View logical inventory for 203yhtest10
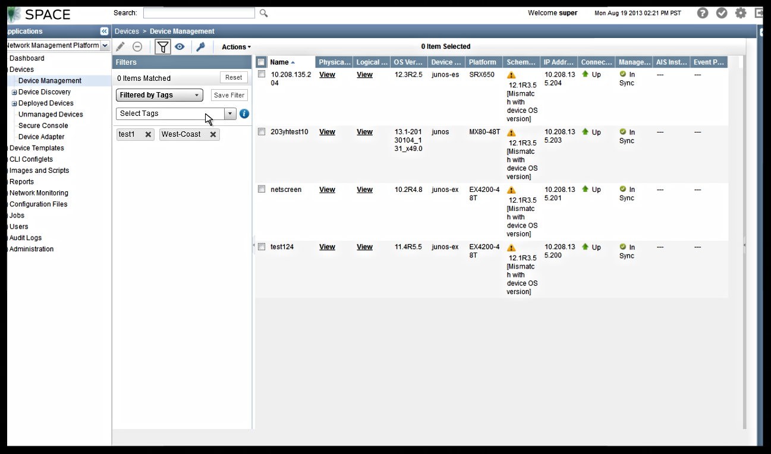This screenshot has height=454, width=771. [x=364, y=132]
